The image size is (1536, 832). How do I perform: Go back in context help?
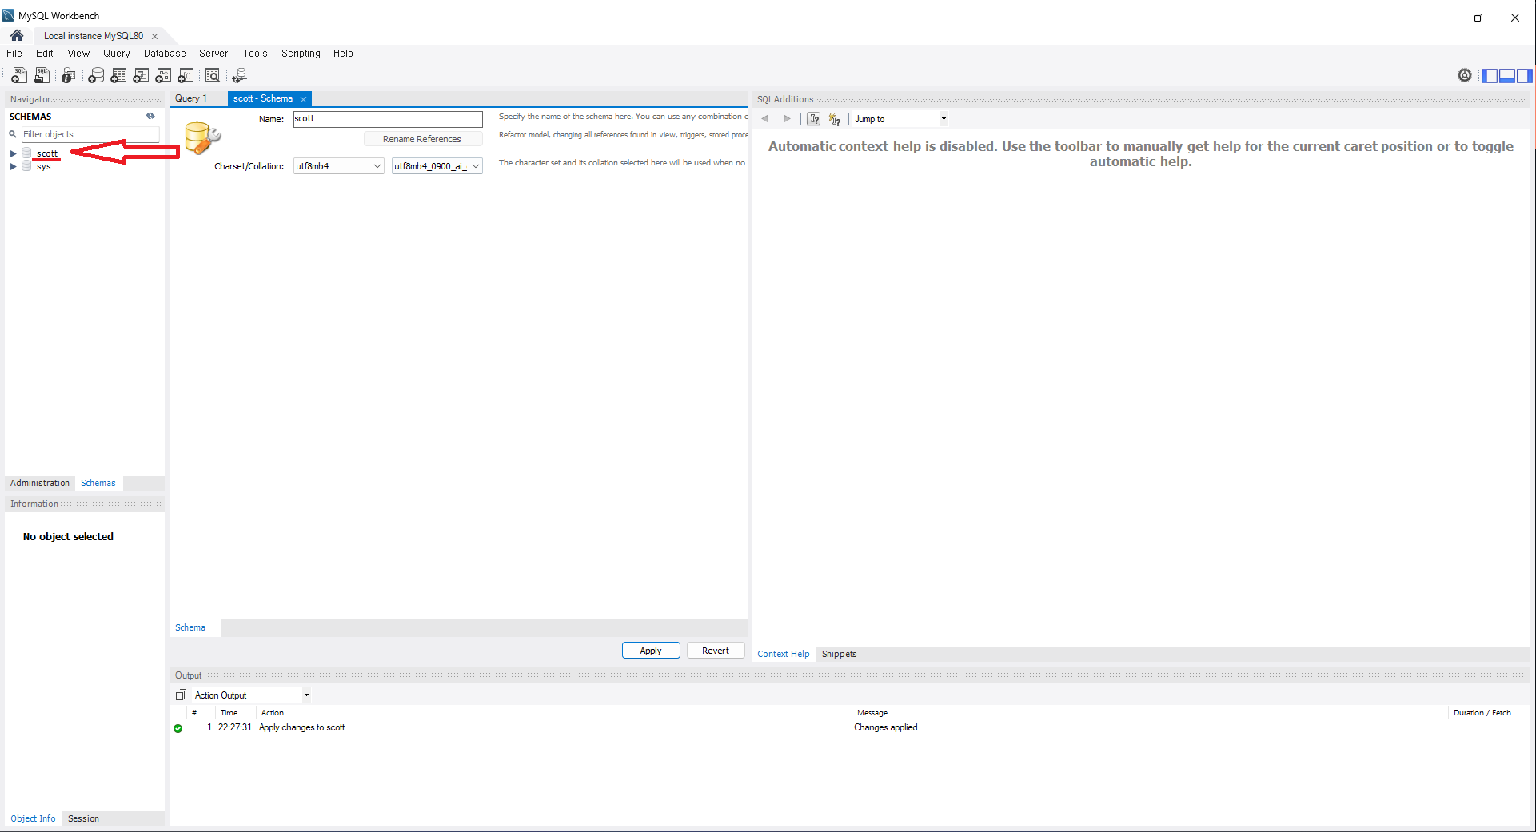pyautogui.click(x=764, y=118)
